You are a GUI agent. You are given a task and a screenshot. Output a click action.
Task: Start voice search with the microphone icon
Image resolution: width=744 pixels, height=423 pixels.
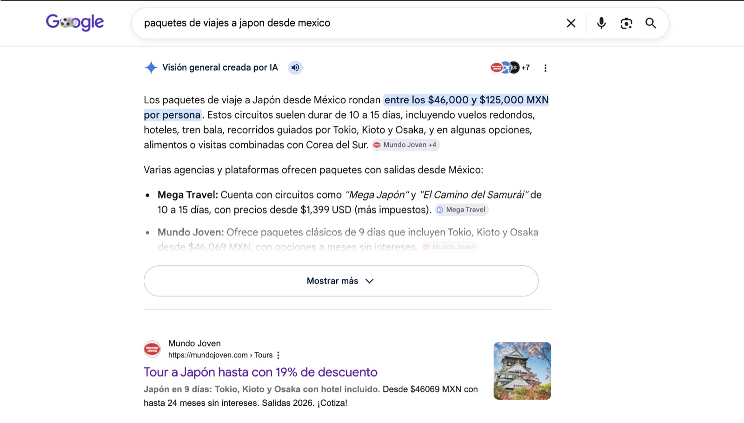click(x=601, y=23)
